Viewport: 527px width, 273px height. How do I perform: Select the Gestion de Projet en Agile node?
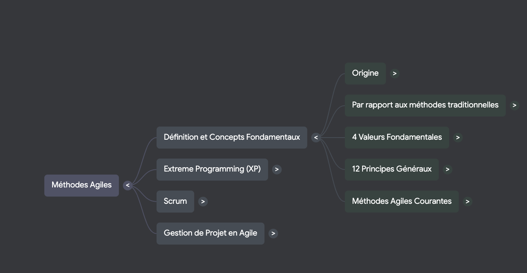210,233
